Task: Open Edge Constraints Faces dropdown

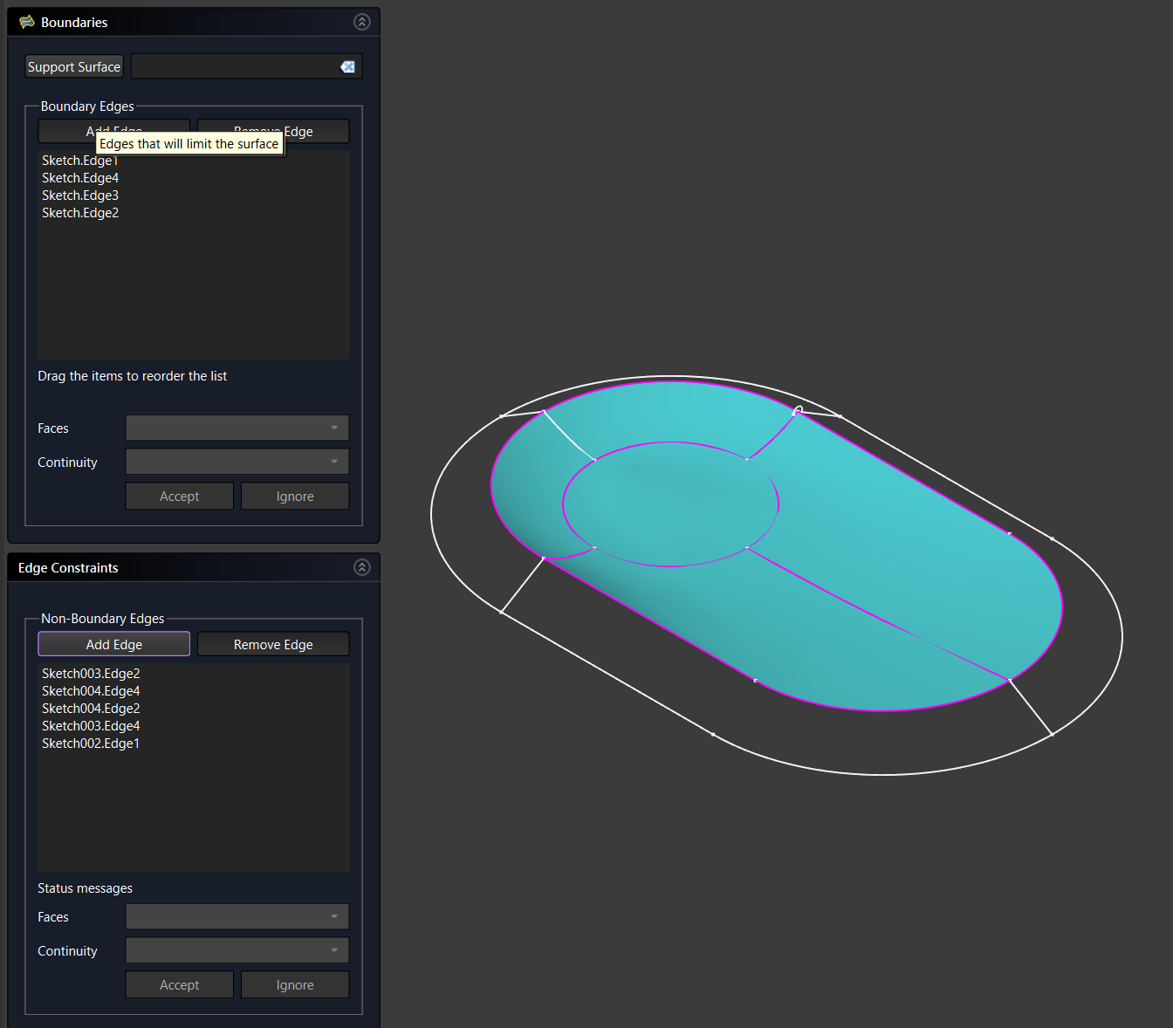Action: [237, 916]
